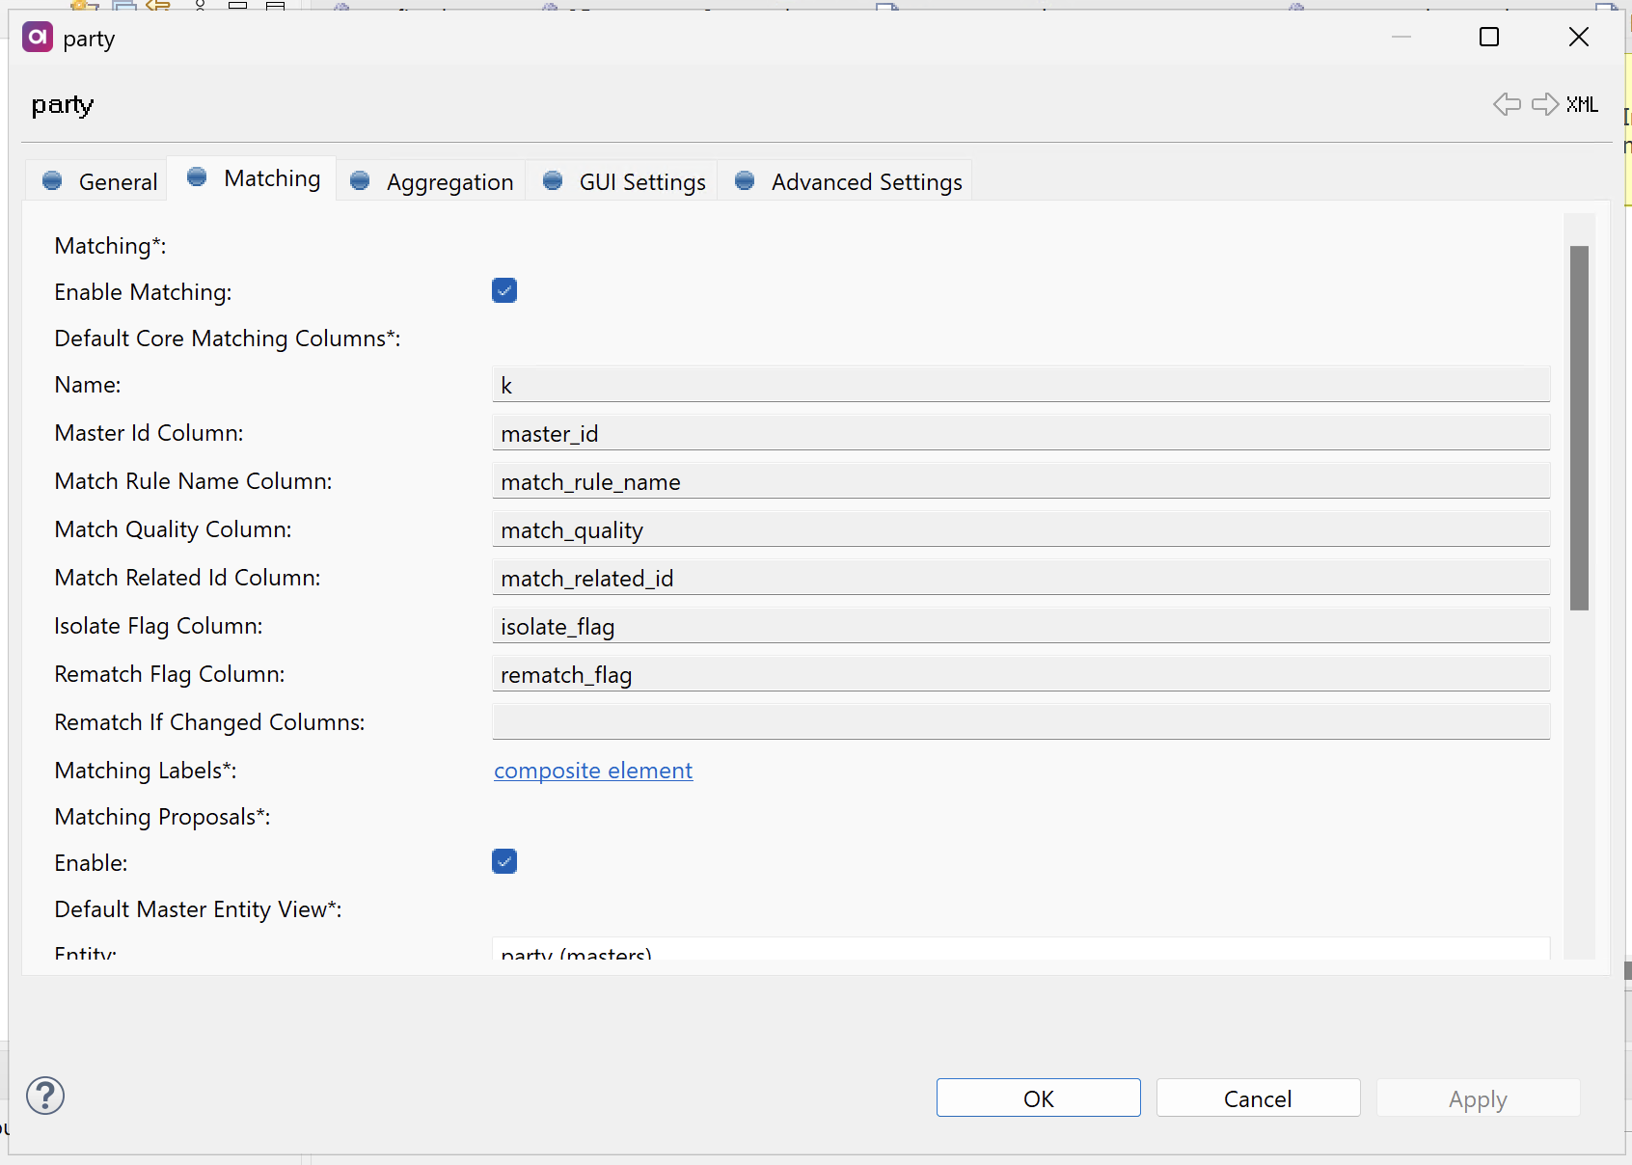Click the blue sphere icon on the General tab
The image size is (1632, 1165).
(x=52, y=180)
